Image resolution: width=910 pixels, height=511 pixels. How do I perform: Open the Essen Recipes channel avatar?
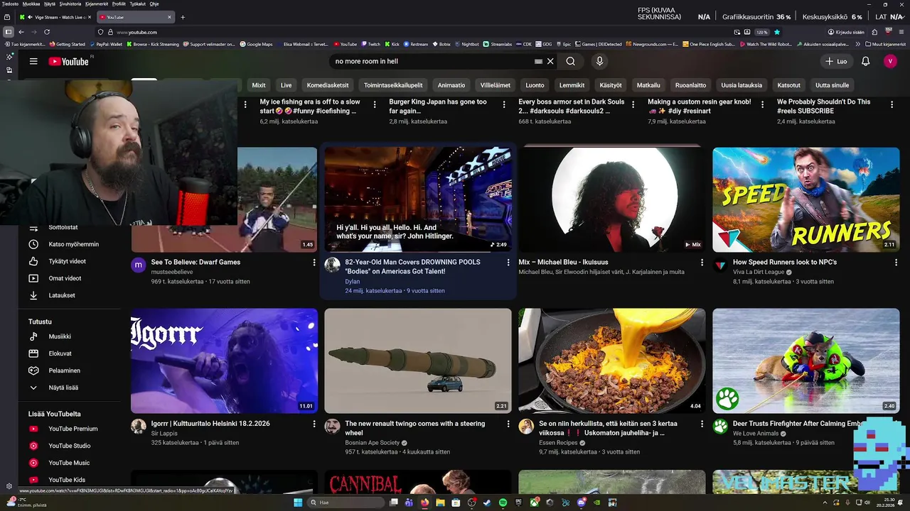tap(526, 427)
